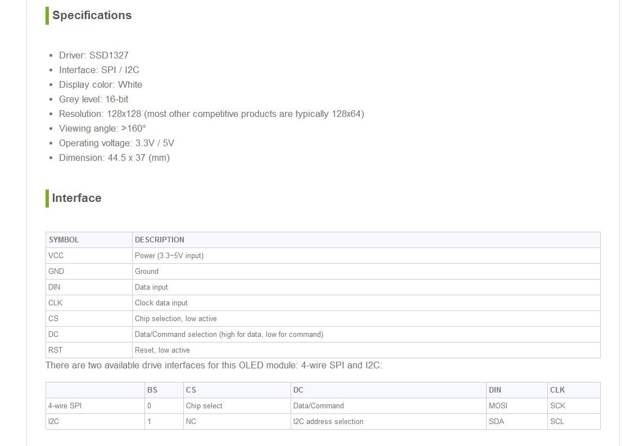
Task: Click the "Grey level: 16-bit" bullet
Action: click(93, 99)
